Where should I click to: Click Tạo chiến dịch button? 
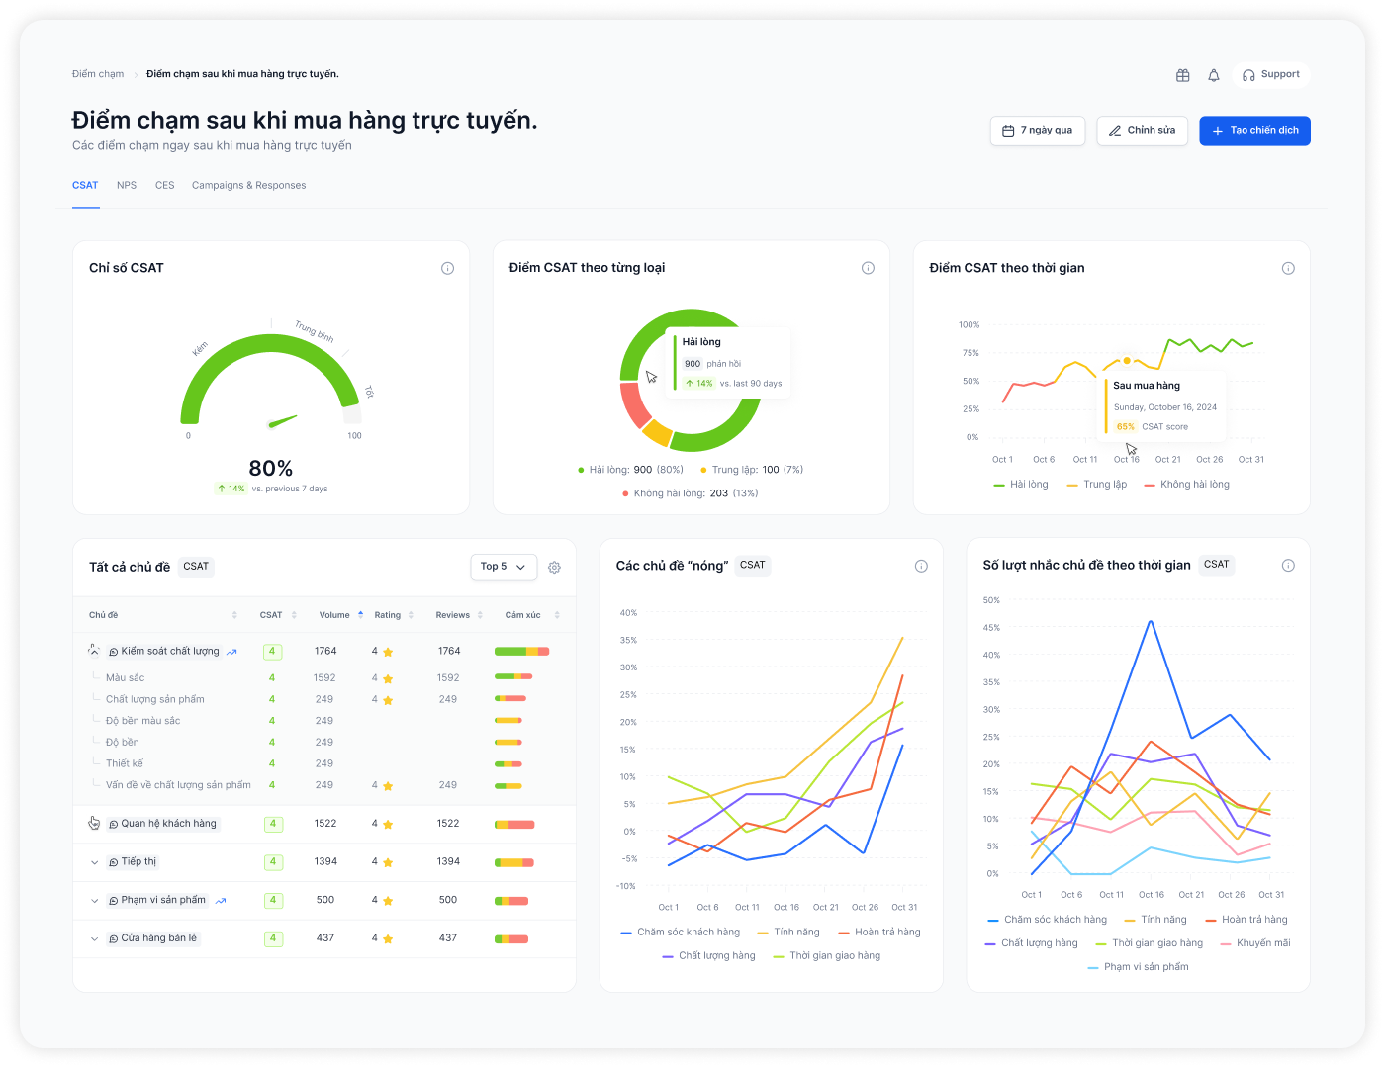1254,131
